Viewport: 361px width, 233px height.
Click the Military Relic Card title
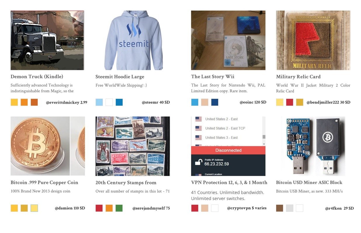298,77
